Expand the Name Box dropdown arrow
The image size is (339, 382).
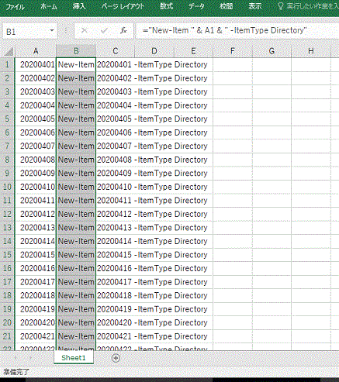coord(52,31)
